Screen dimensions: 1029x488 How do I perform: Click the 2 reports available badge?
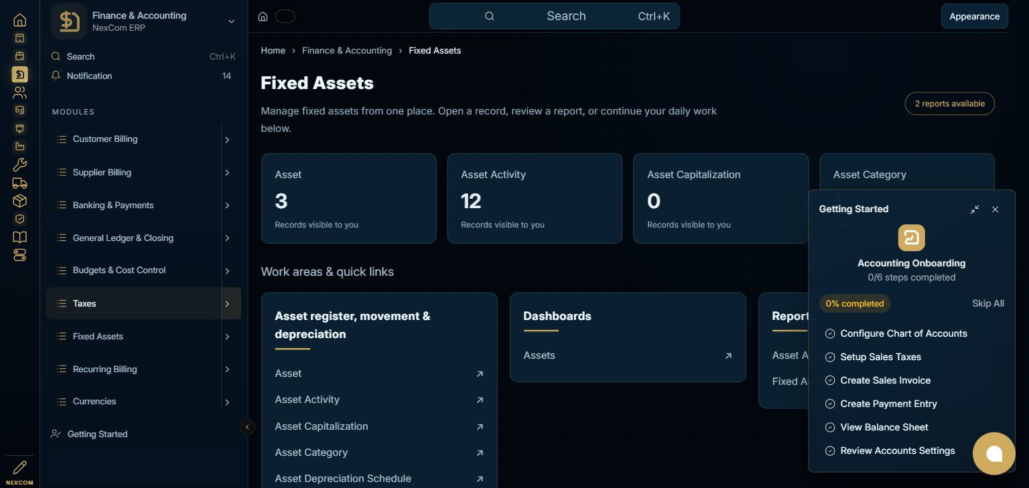pyautogui.click(x=949, y=104)
